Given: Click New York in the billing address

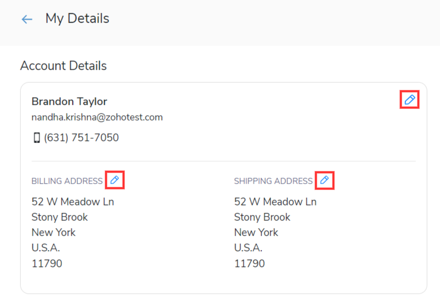Looking at the screenshot, I should [54, 232].
